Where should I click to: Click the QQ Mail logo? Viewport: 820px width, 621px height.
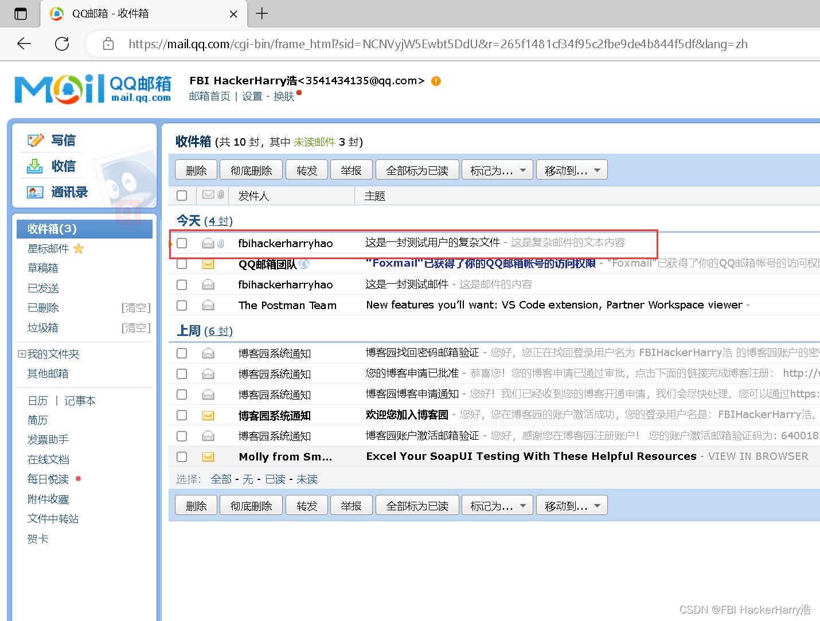[93, 89]
